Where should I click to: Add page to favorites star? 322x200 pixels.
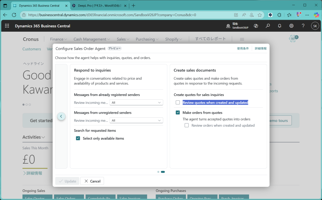tap(260, 15)
